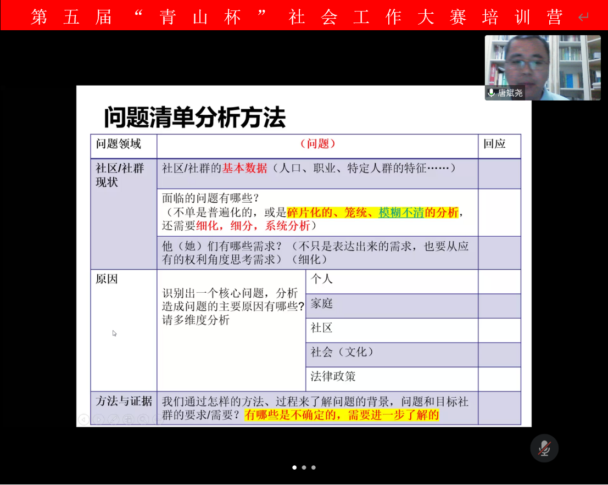This screenshot has height=485, width=608.
Task: Click the 回应 column header cell
Action: 494,144
